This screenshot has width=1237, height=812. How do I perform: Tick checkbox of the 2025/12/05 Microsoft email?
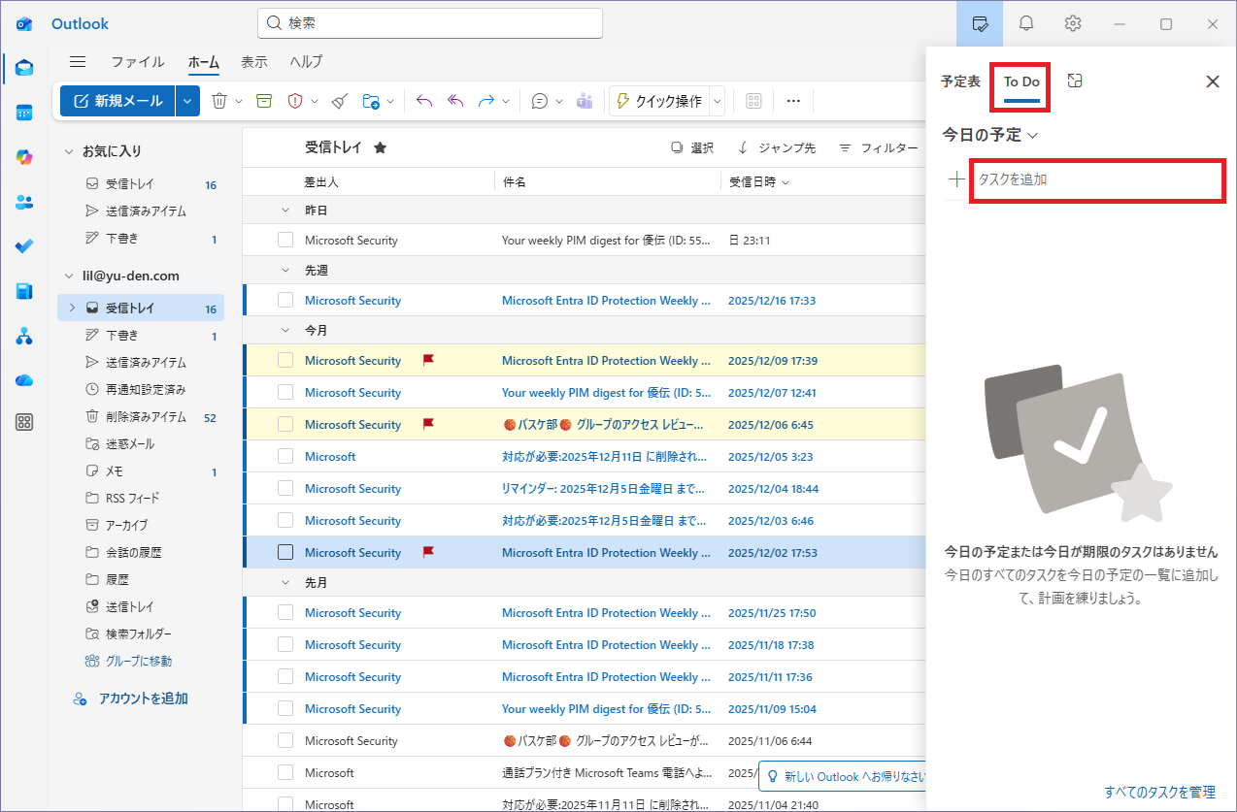[285, 457]
